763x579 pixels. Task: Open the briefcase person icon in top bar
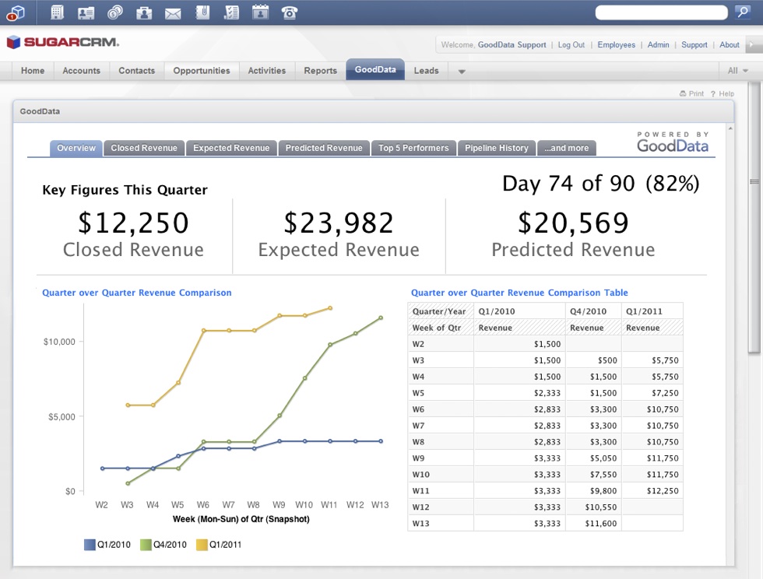[x=144, y=12]
